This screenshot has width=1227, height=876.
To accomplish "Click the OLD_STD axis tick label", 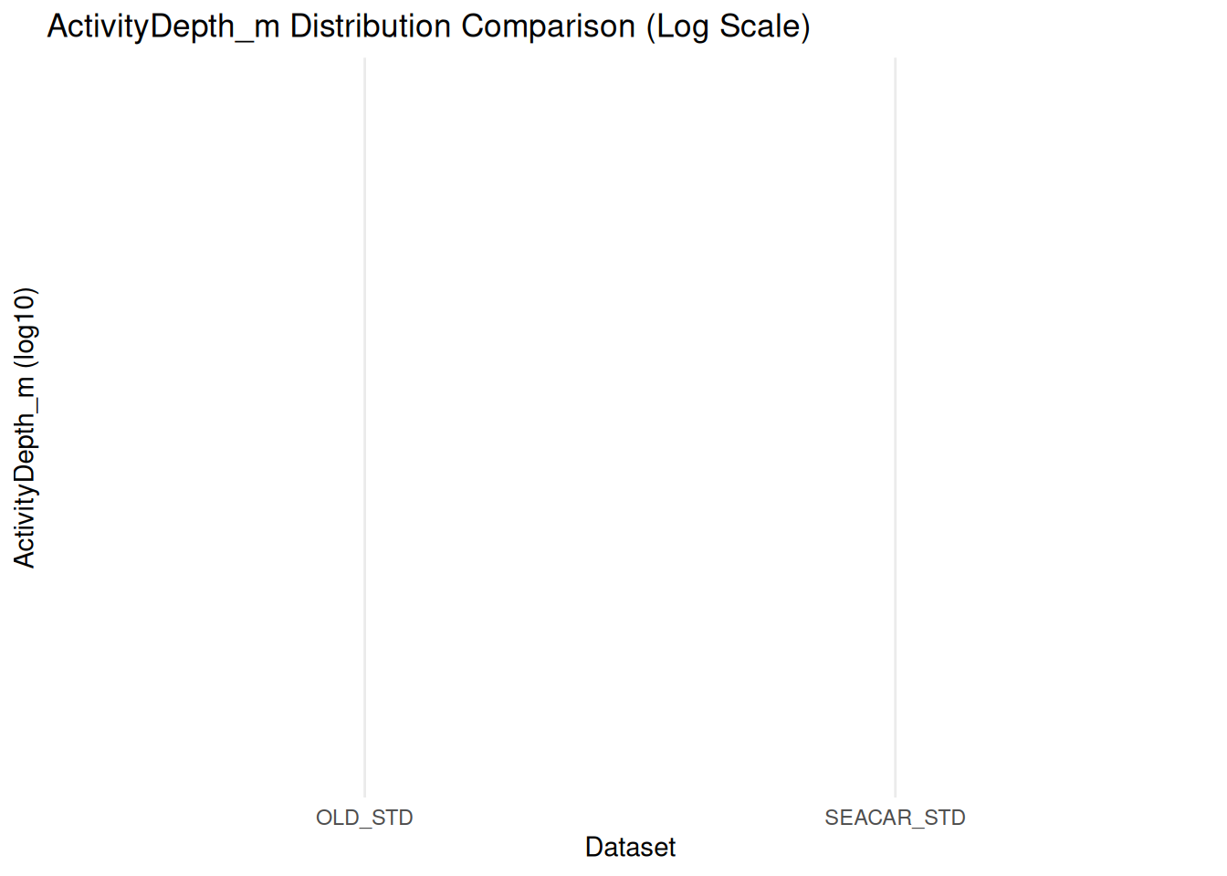I will point(364,818).
